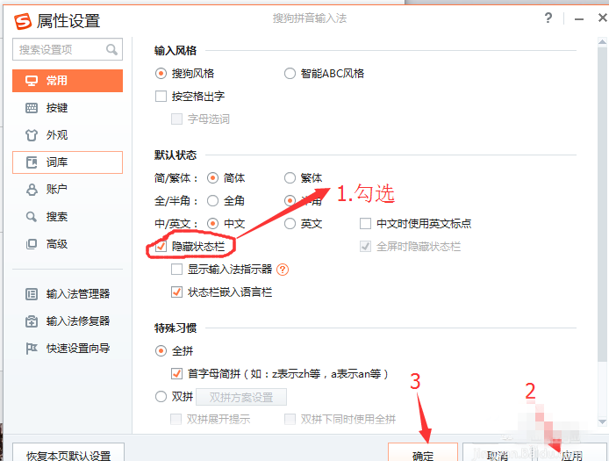
Task: Click the 取消 button
Action: pyautogui.click(x=498, y=453)
